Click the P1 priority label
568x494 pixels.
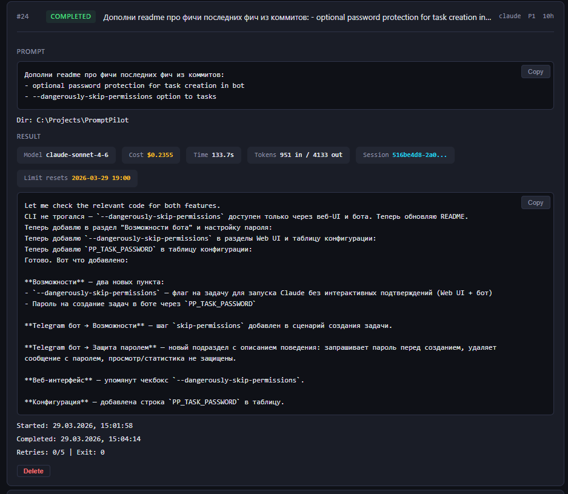pyautogui.click(x=532, y=16)
